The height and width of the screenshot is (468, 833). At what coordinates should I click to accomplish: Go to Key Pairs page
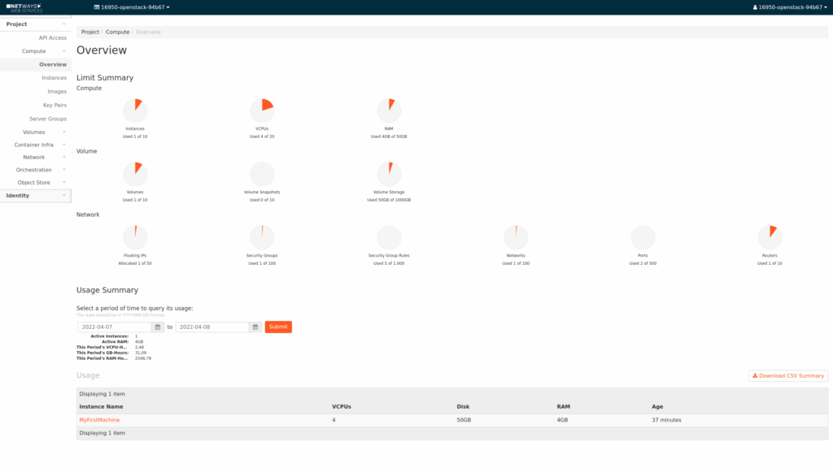[x=55, y=105]
